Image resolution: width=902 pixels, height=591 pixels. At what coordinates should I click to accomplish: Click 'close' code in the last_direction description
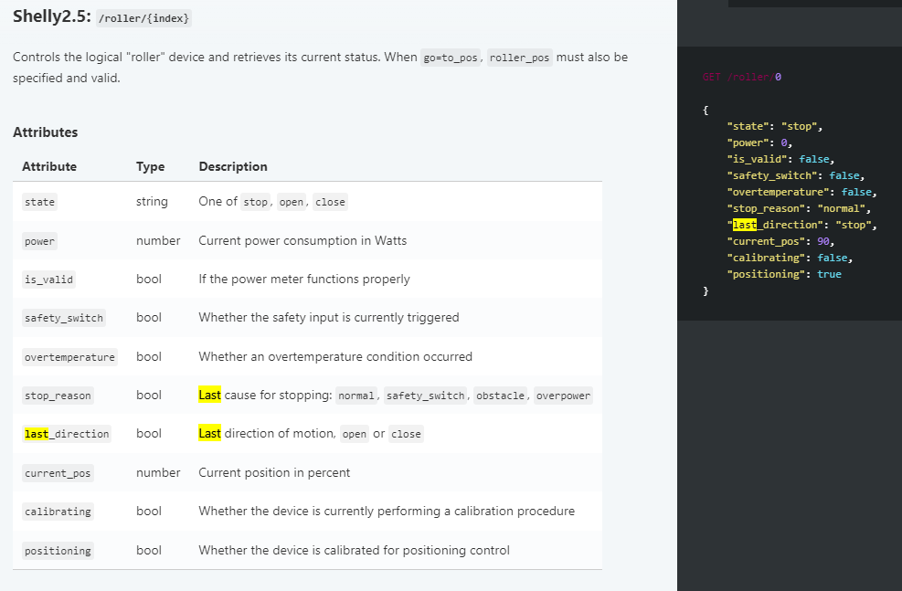(x=406, y=434)
